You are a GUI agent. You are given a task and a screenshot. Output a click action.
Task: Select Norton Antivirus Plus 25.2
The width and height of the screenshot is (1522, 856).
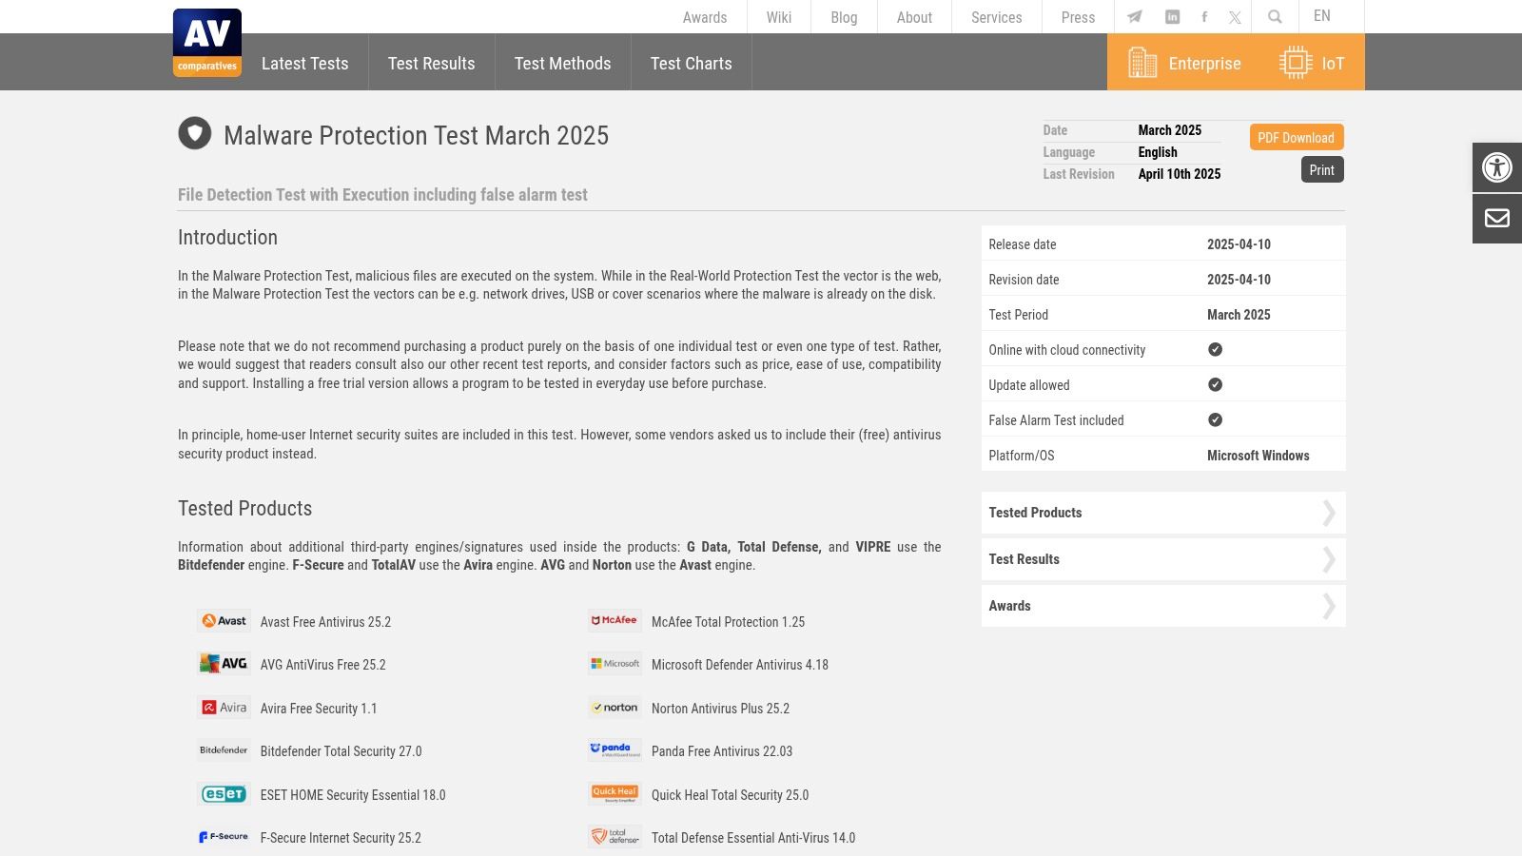pyautogui.click(x=720, y=709)
